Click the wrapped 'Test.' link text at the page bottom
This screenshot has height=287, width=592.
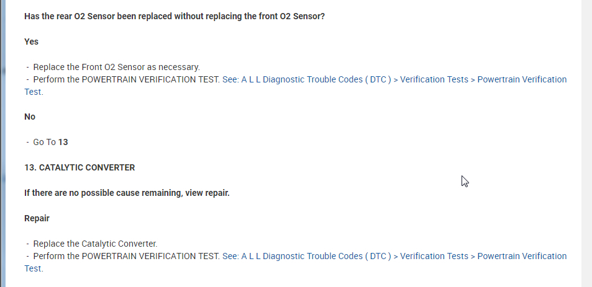click(x=34, y=268)
